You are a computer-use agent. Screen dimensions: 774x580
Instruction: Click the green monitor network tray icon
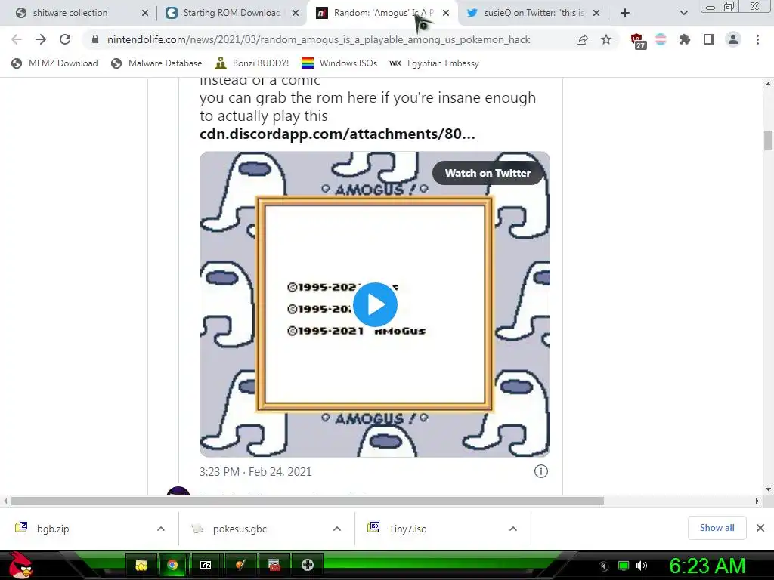click(x=624, y=566)
